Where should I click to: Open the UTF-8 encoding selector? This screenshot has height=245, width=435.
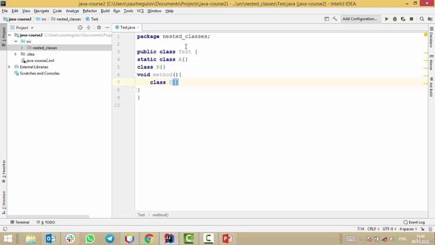click(x=389, y=229)
